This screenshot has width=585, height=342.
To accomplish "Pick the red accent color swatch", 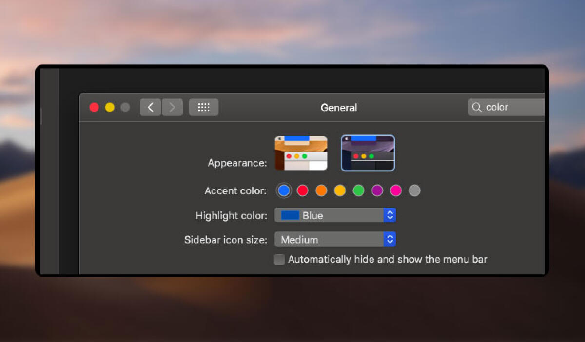I will pos(302,190).
